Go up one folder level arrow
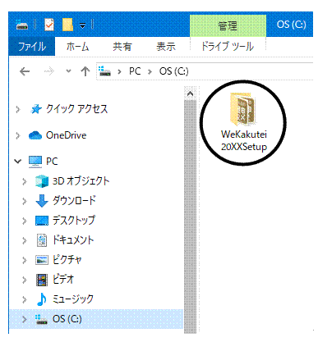This screenshot has height=342, width=318. 85,71
